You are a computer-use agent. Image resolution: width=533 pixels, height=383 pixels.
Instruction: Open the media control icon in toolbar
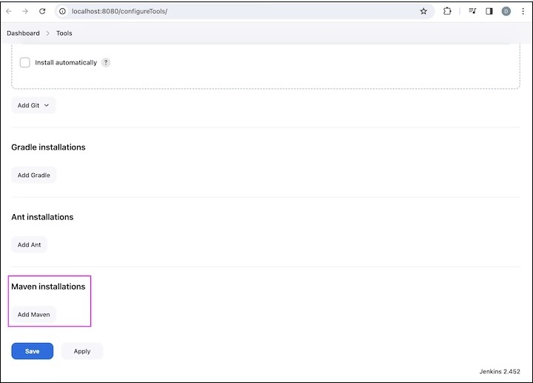point(472,11)
